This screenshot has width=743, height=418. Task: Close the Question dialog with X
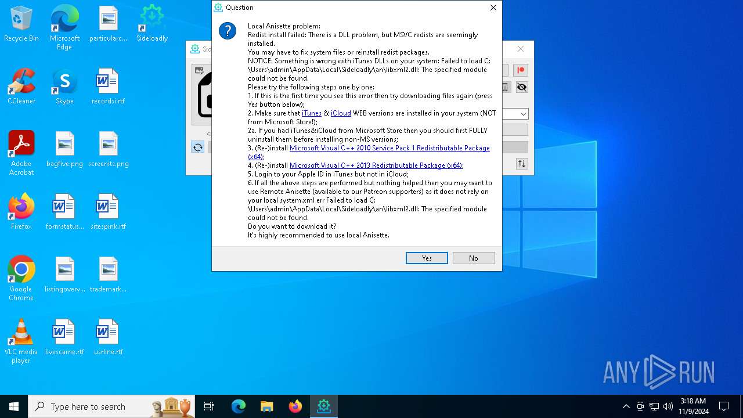pos(493,8)
